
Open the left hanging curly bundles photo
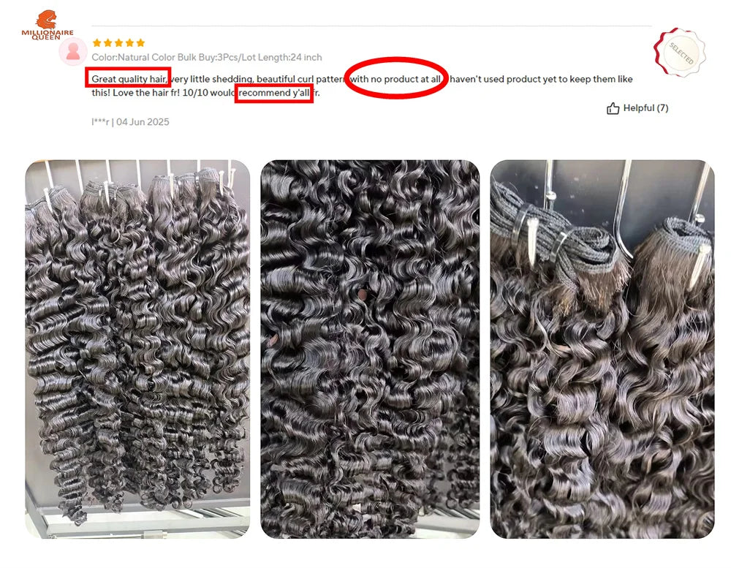point(137,349)
